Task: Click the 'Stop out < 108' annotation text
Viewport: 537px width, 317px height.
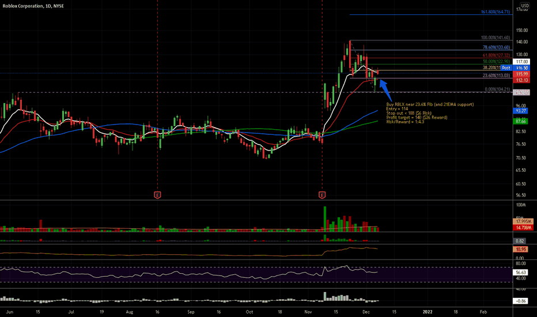Action: 409,113
